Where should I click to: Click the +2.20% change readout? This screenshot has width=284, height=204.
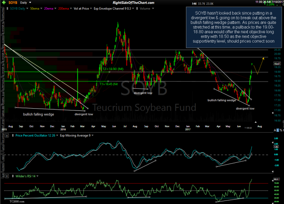tap(270, 4)
